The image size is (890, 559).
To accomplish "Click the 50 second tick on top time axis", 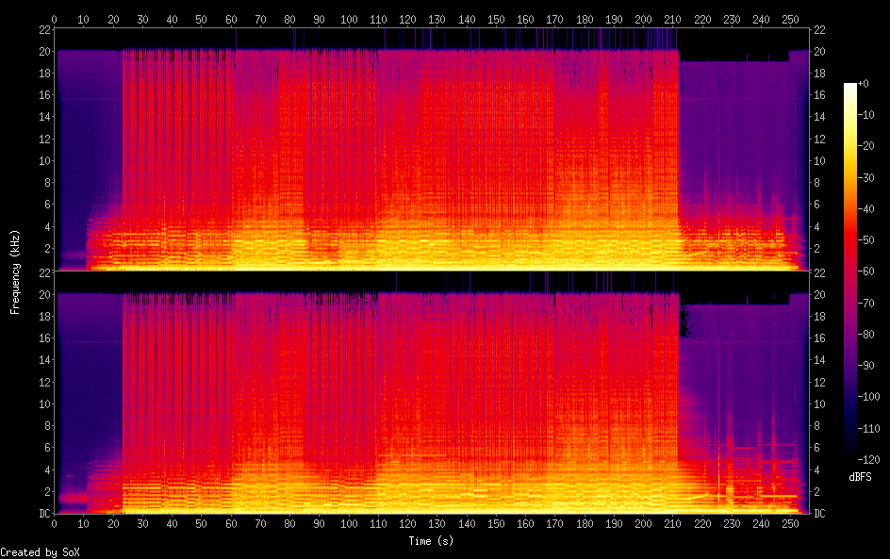I will (x=202, y=19).
